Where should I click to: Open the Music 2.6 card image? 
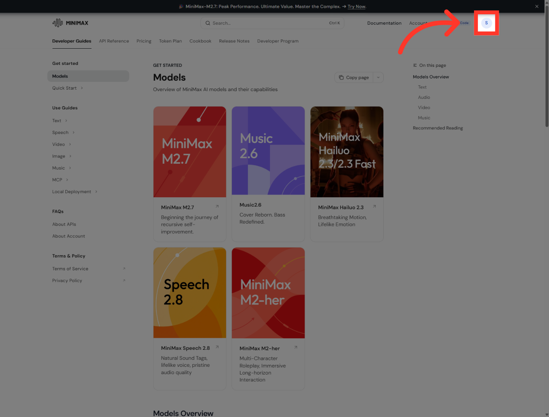click(268, 151)
